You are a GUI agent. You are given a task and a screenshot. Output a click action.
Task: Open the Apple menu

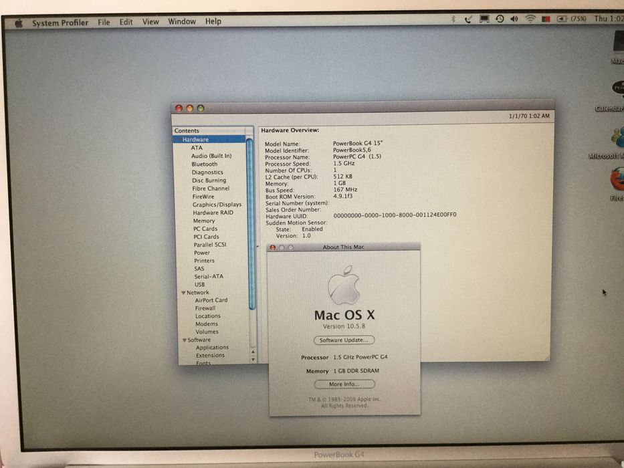tap(19, 23)
